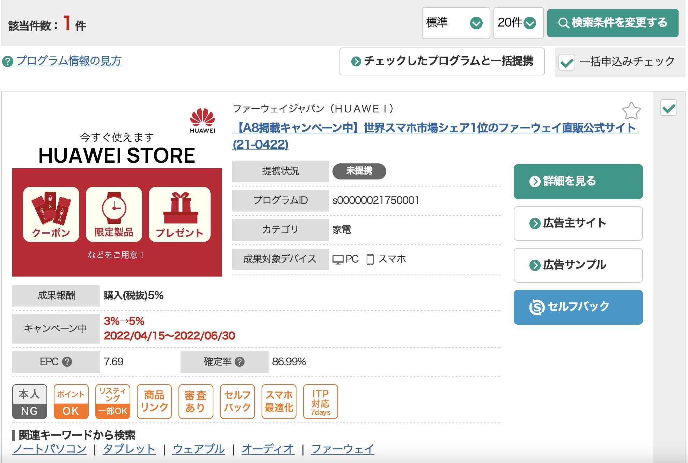
Task: Open the A8掲載キャンペーン中 program title link
Action: (x=435, y=136)
